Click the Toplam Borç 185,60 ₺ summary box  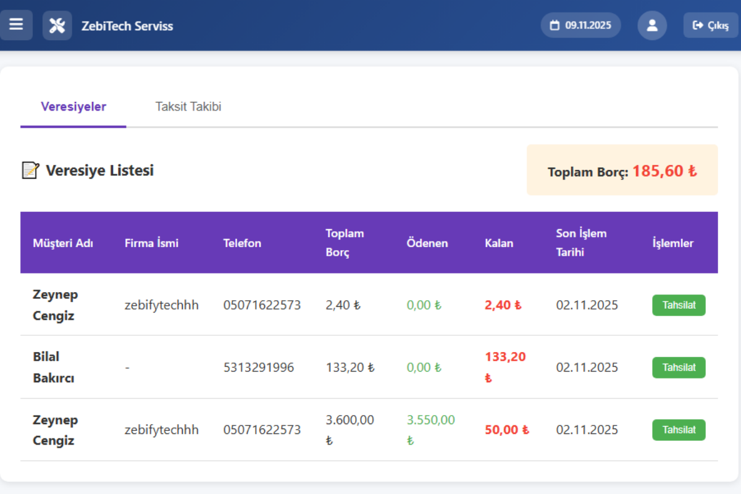point(622,170)
